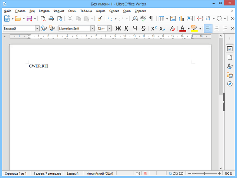Expand the 12 пт font size dropdown

coord(110,28)
